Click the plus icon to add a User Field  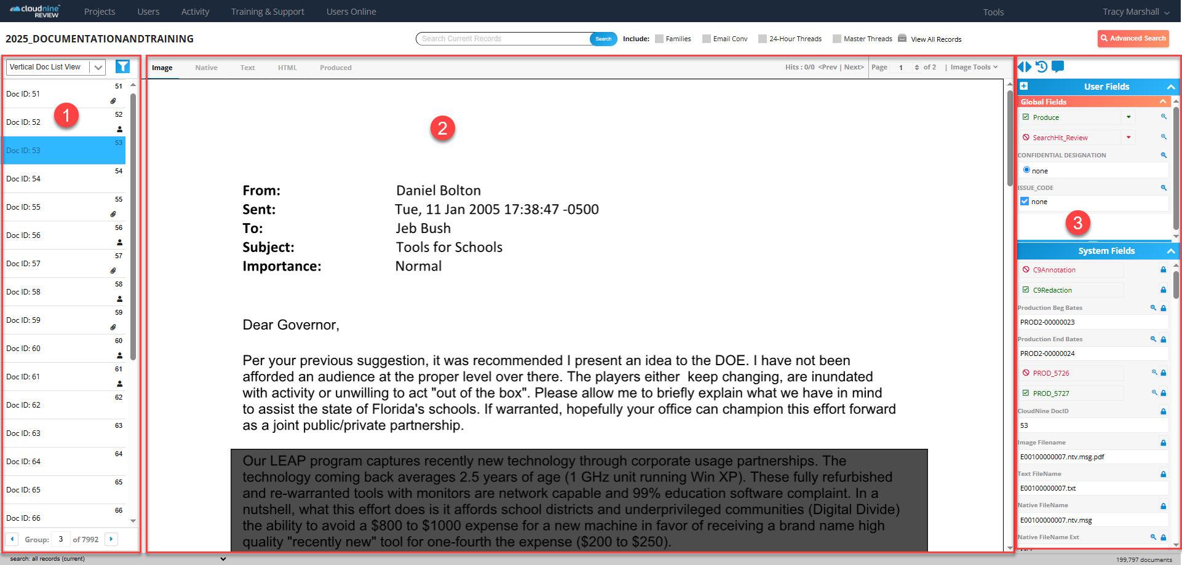(x=1023, y=87)
